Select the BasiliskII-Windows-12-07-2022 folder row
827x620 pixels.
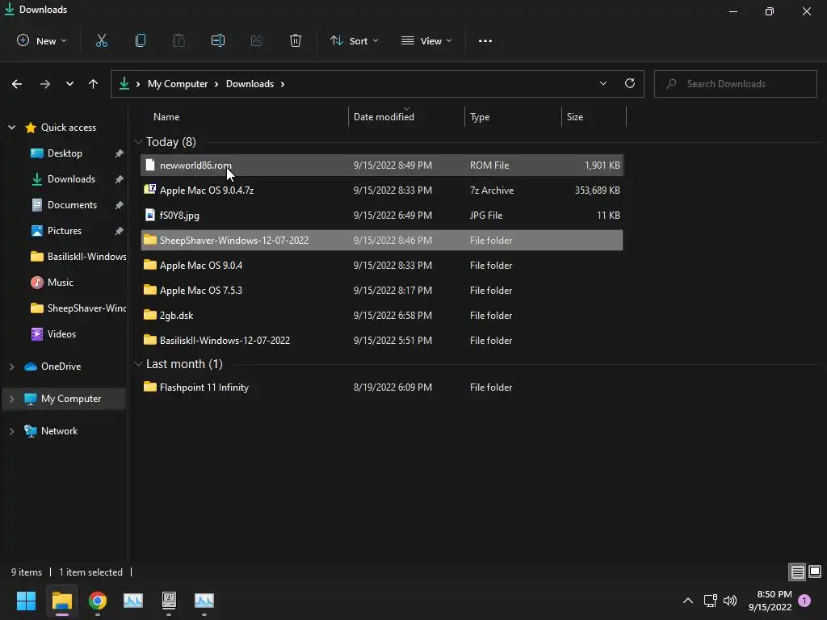[382, 340]
